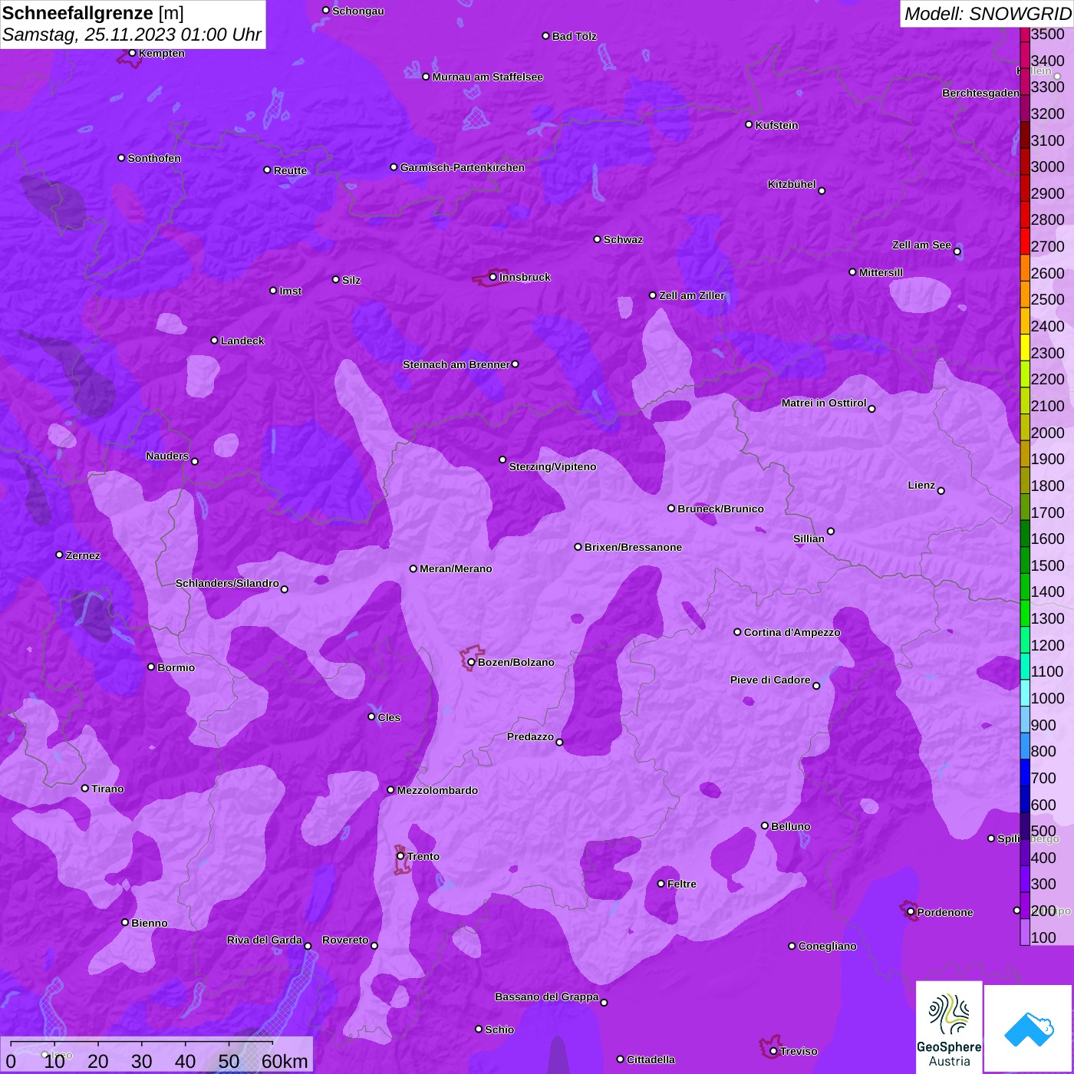Select the Meran/Merano label
The height and width of the screenshot is (1074, 1074).
point(456,568)
